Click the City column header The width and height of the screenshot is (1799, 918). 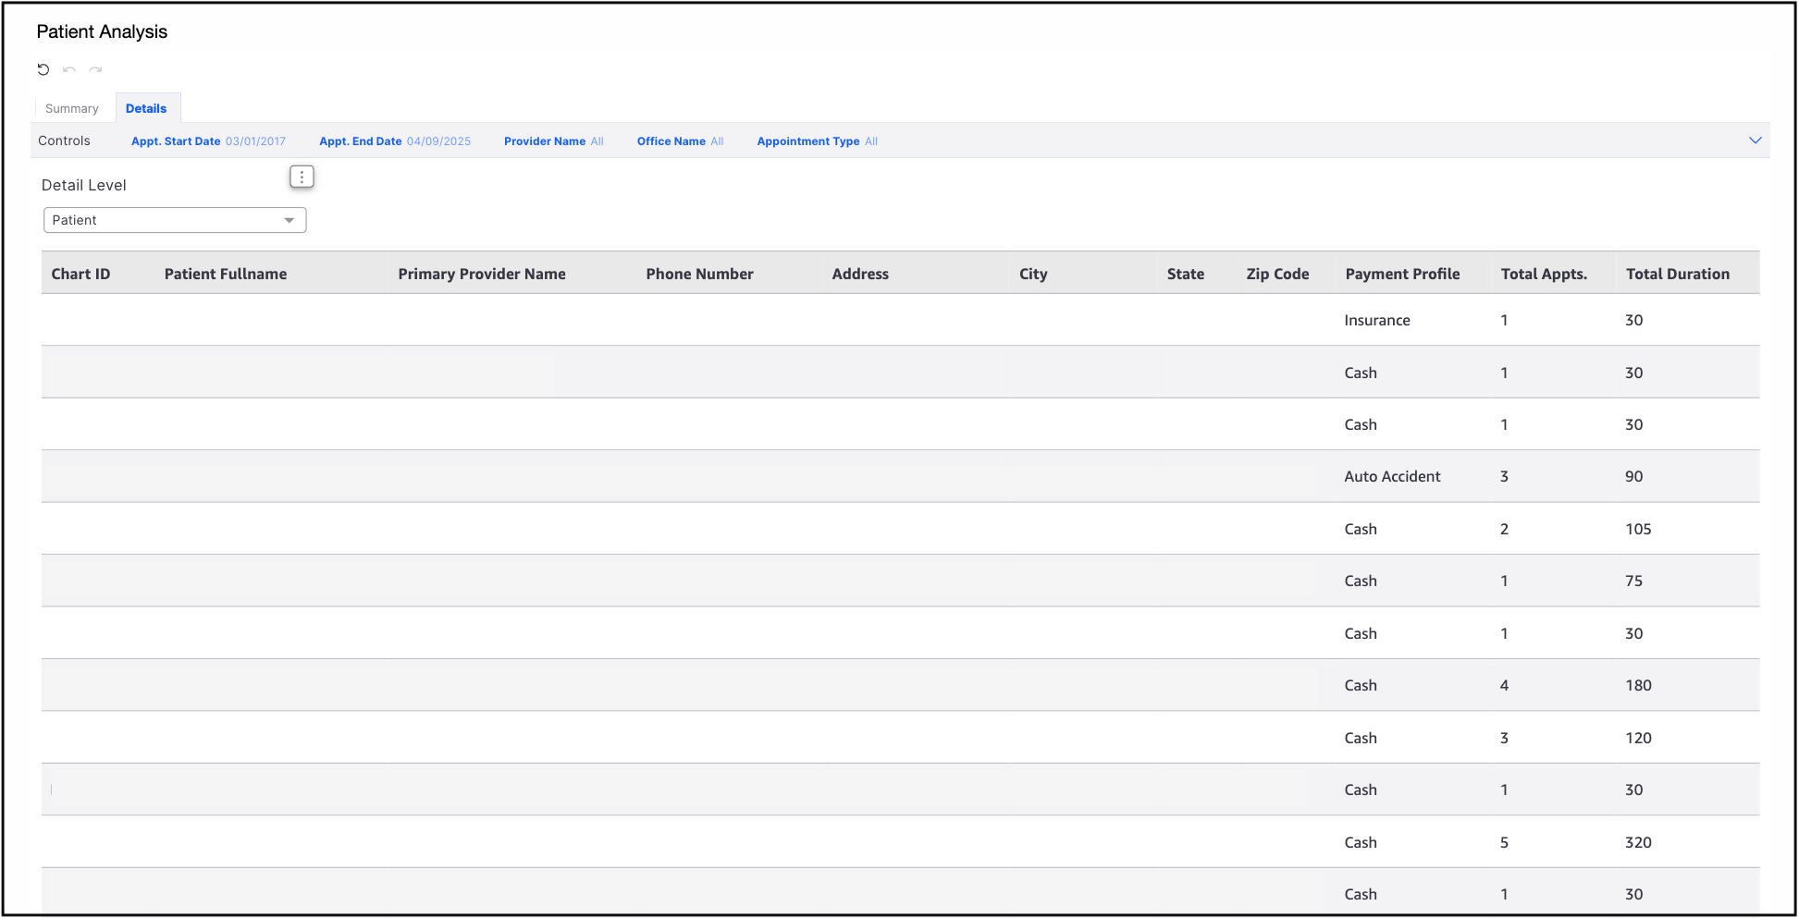1033,274
